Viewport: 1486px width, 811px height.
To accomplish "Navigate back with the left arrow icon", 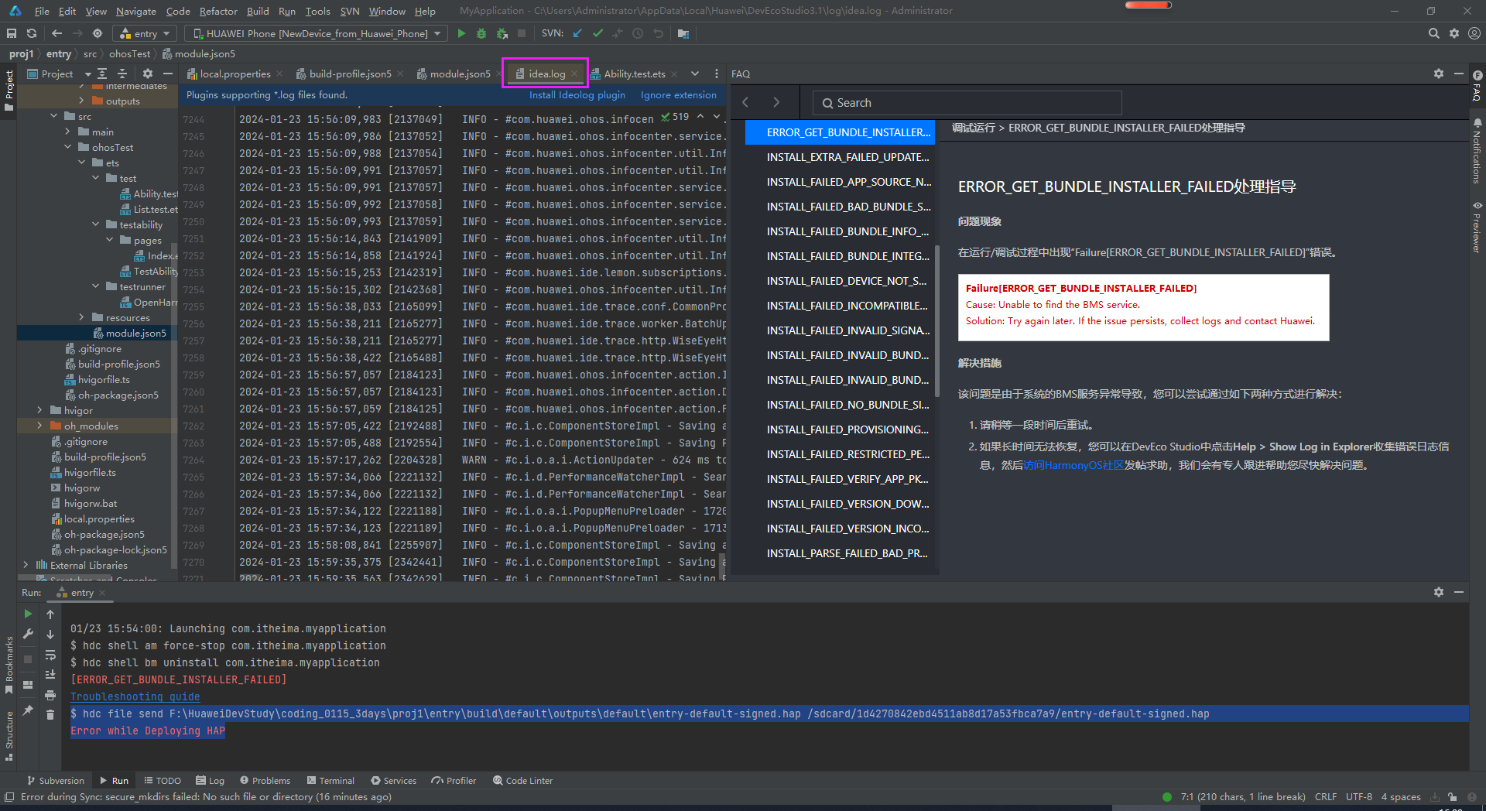I will (x=56, y=33).
